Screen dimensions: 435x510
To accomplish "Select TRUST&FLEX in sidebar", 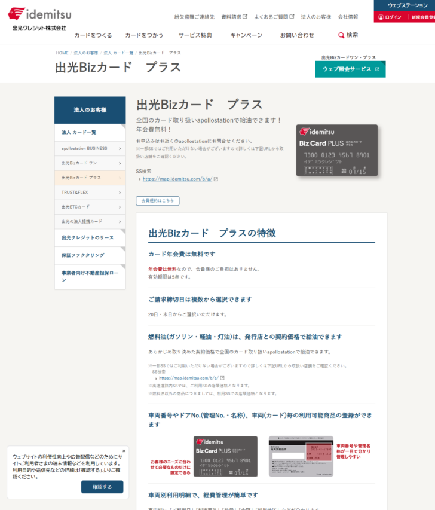I will tap(90, 193).
